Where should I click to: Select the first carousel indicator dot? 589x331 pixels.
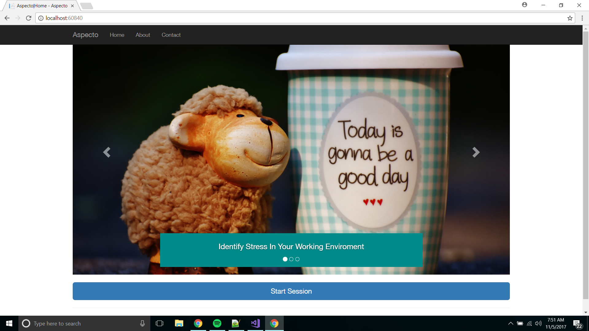(285, 259)
